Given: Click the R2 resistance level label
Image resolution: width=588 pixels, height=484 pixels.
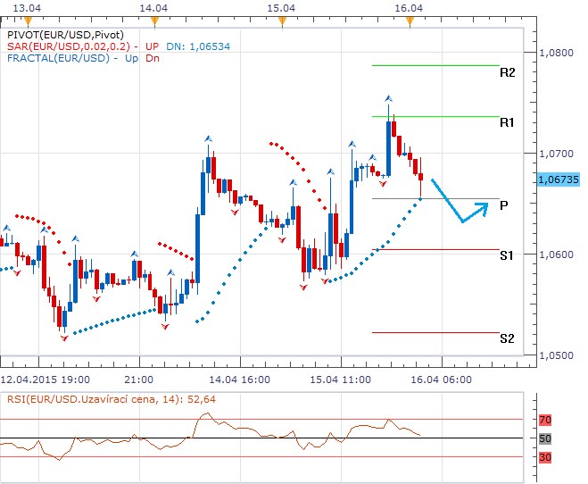Looking at the screenshot, I should 507,72.
